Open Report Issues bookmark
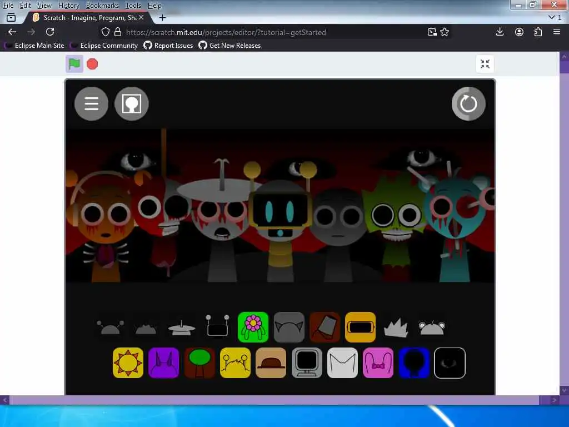 pos(168,46)
